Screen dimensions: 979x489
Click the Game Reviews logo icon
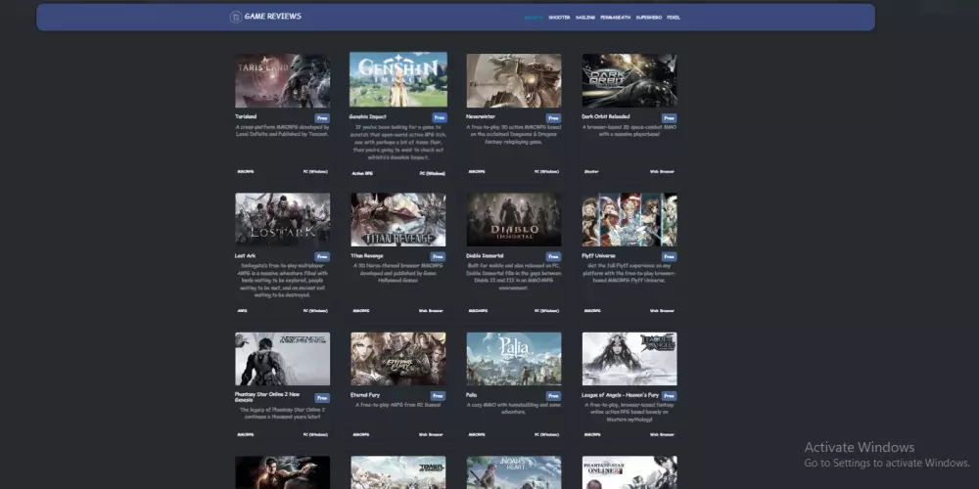pyautogui.click(x=235, y=17)
